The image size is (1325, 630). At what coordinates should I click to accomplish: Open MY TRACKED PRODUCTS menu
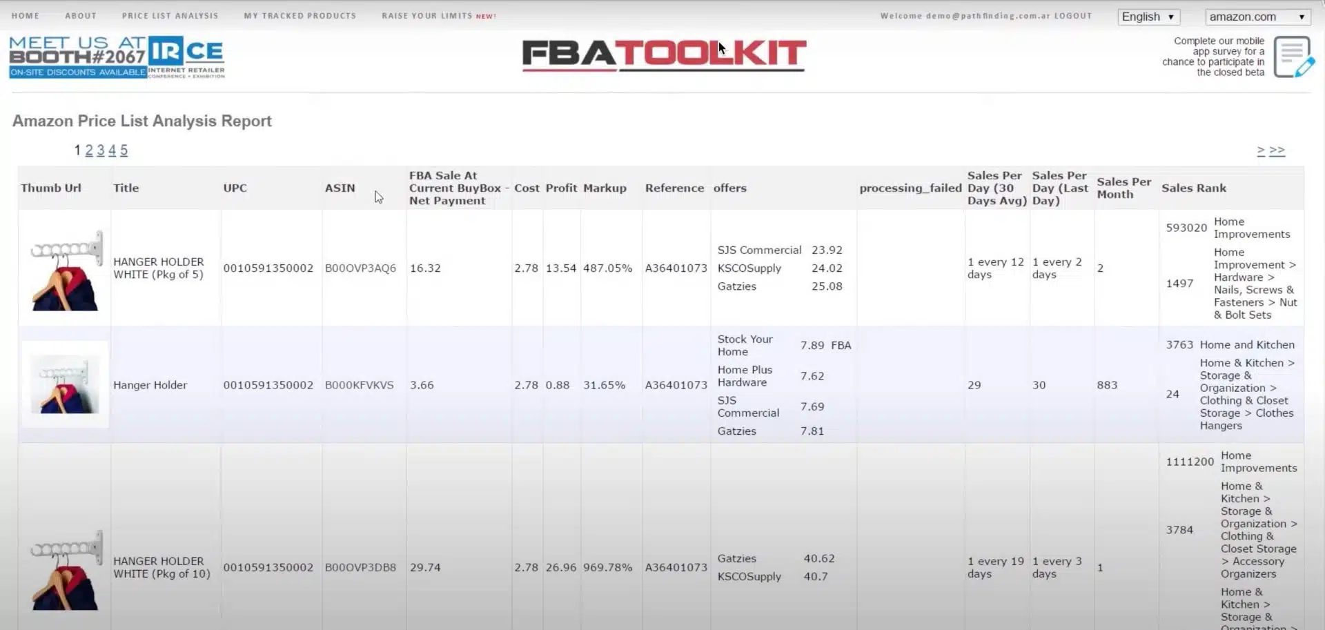300,15
